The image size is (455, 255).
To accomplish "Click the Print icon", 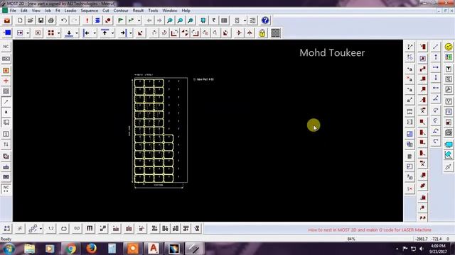I will click(51, 21).
